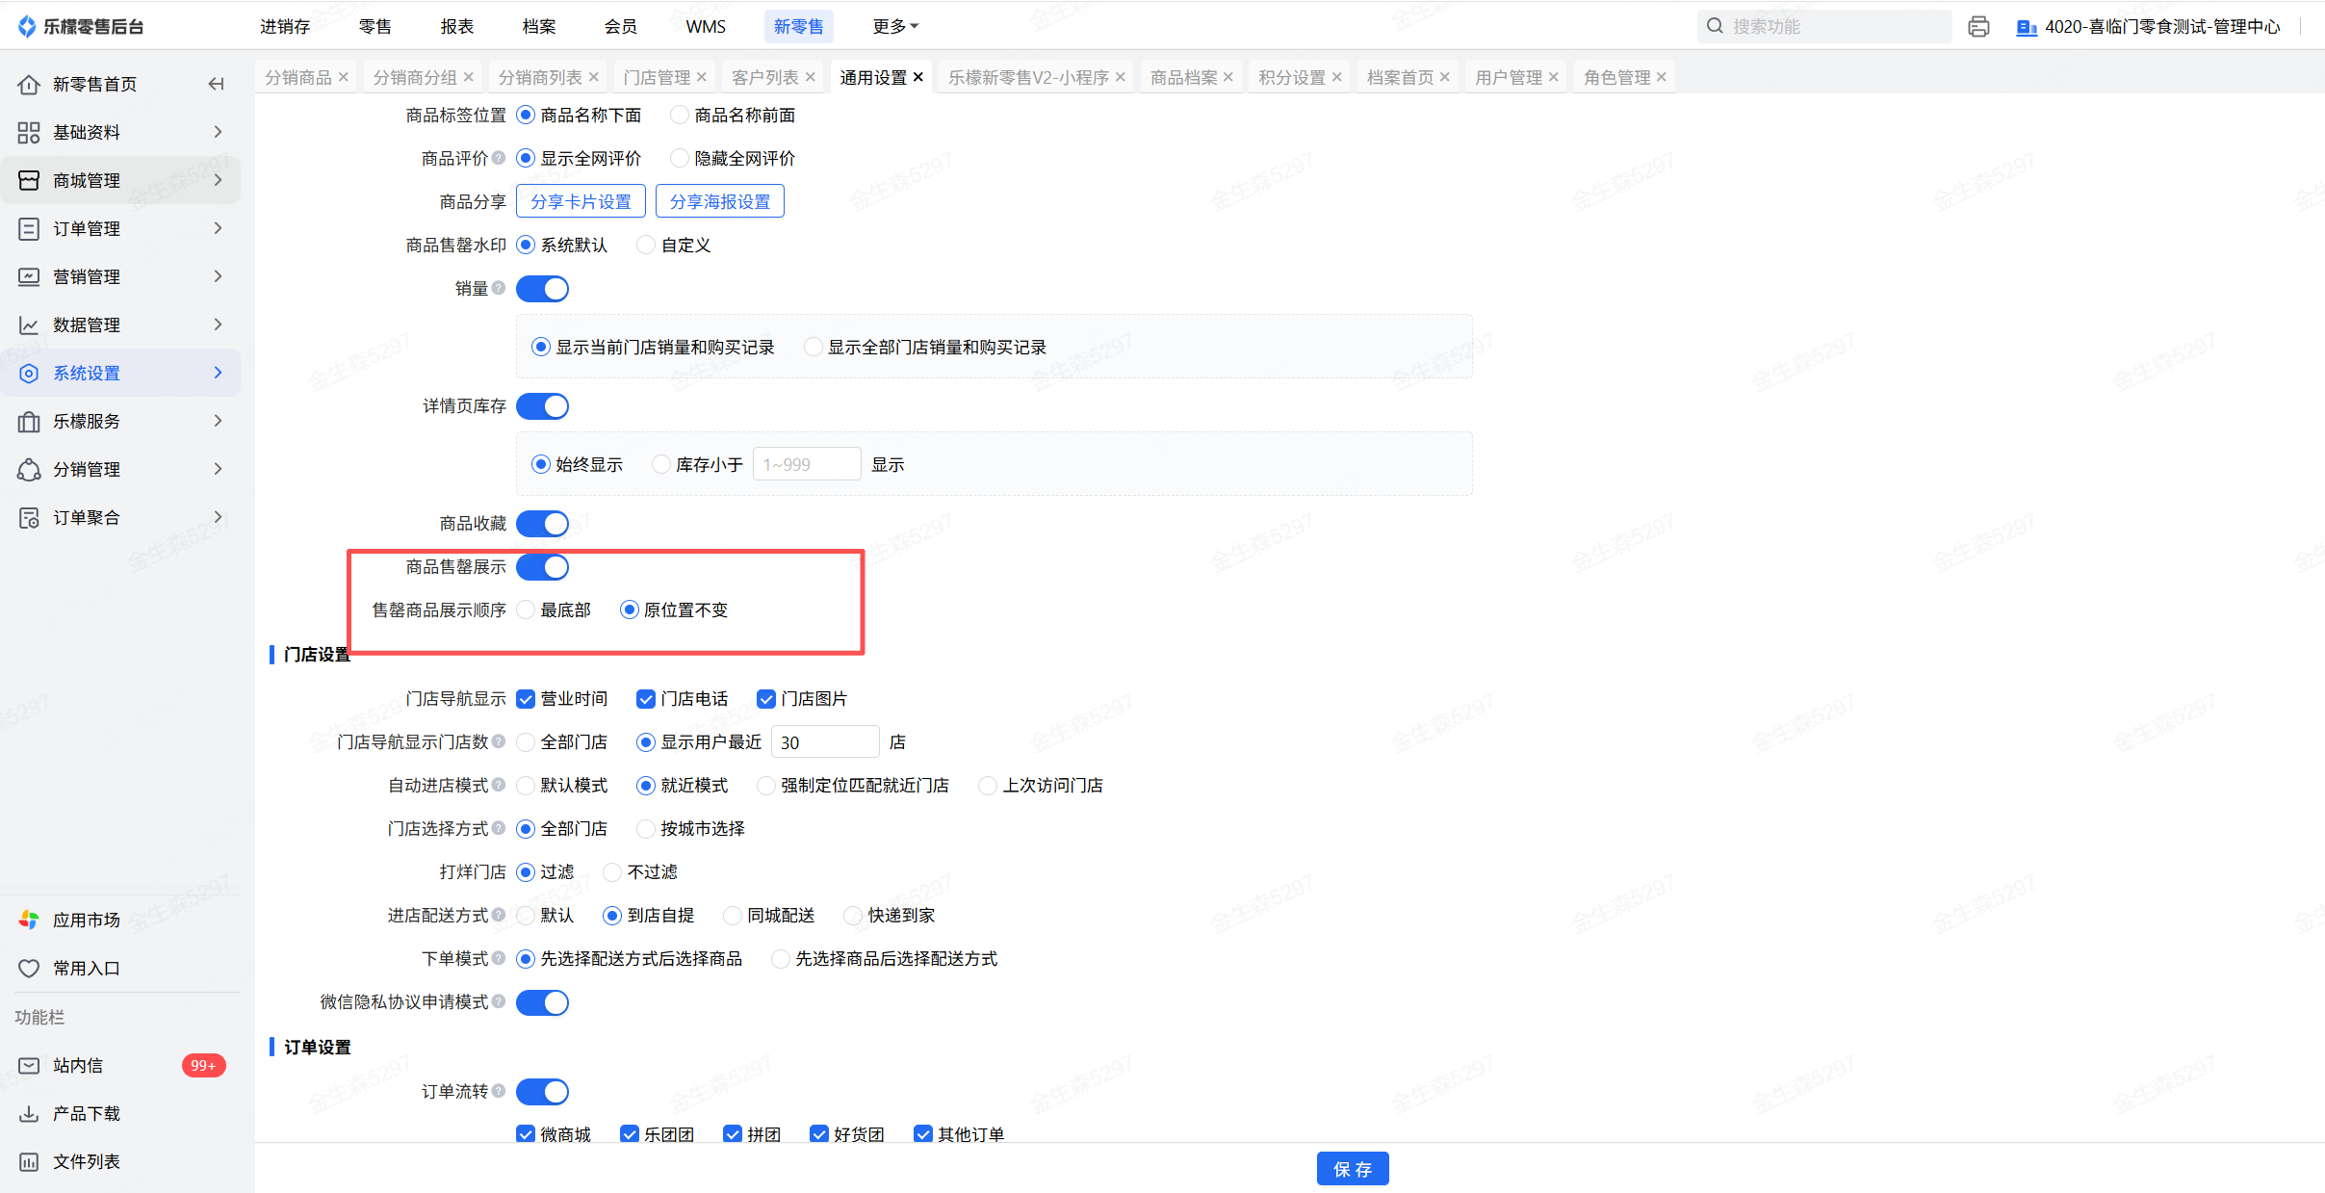Screen dimensions: 2325x1193
Task: Open 产品下载 download icon
Action: (x=29, y=1113)
